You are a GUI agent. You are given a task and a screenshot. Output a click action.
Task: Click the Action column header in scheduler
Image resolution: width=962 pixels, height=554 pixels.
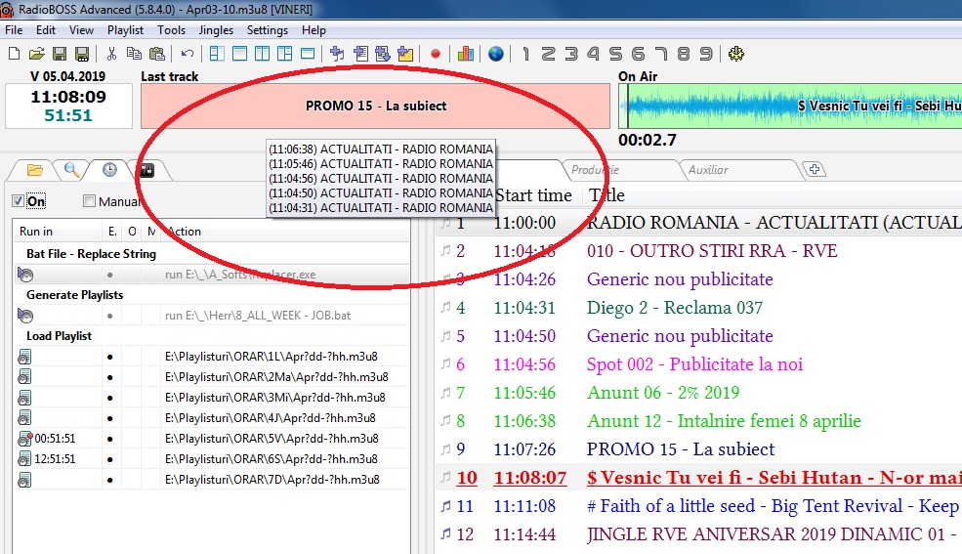tap(184, 232)
